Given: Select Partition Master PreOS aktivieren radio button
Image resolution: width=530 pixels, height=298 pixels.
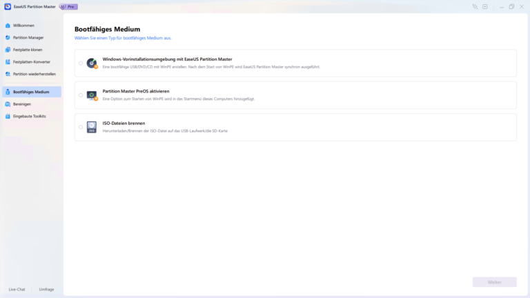Looking at the screenshot, I should click(x=81, y=95).
